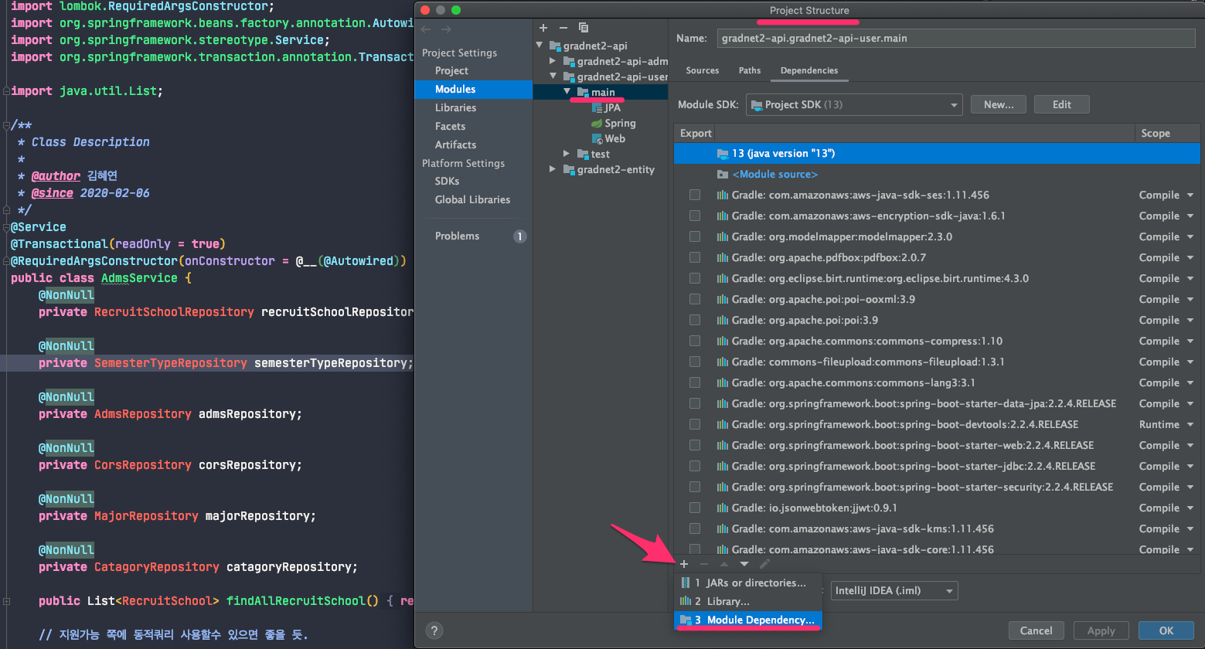Click the JARs or directories popup icon
Image resolution: width=1205 pixels, height=649 pixels.
686,583
